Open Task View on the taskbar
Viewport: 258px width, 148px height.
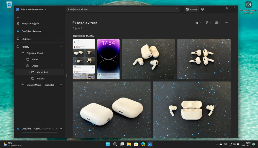[x=122, y=144]
